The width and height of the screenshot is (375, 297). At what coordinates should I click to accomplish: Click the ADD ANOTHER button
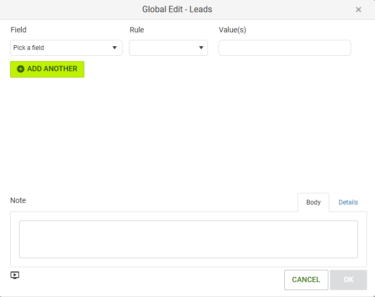[x=47, y=69]
